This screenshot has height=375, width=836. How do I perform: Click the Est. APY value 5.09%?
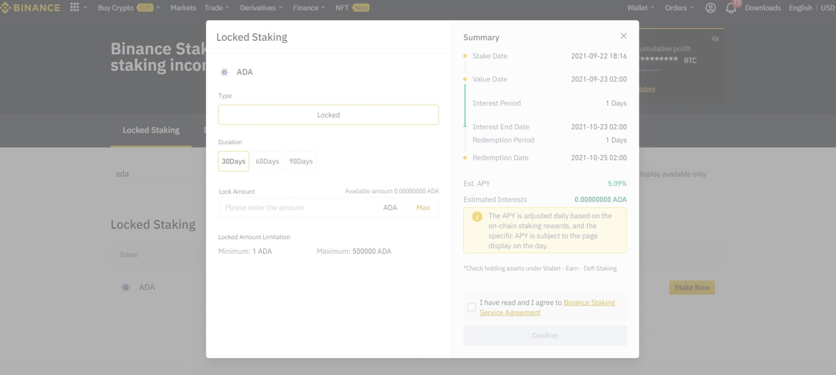[617, 183]
